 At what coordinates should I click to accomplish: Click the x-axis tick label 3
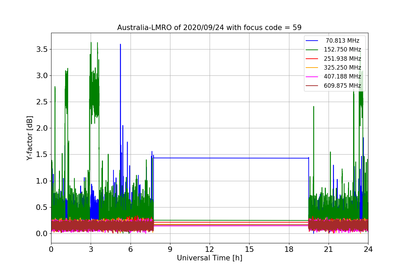tap(91, 249)
